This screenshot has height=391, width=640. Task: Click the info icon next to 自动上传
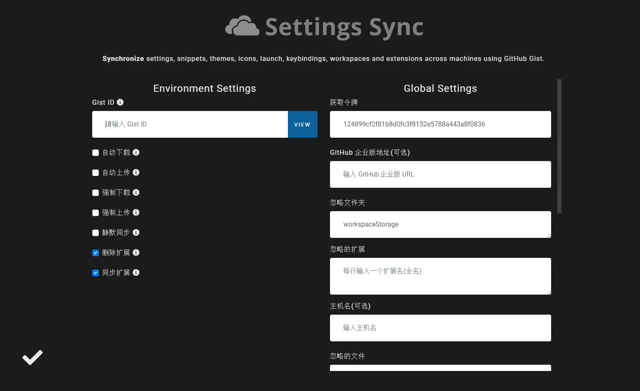136,172
